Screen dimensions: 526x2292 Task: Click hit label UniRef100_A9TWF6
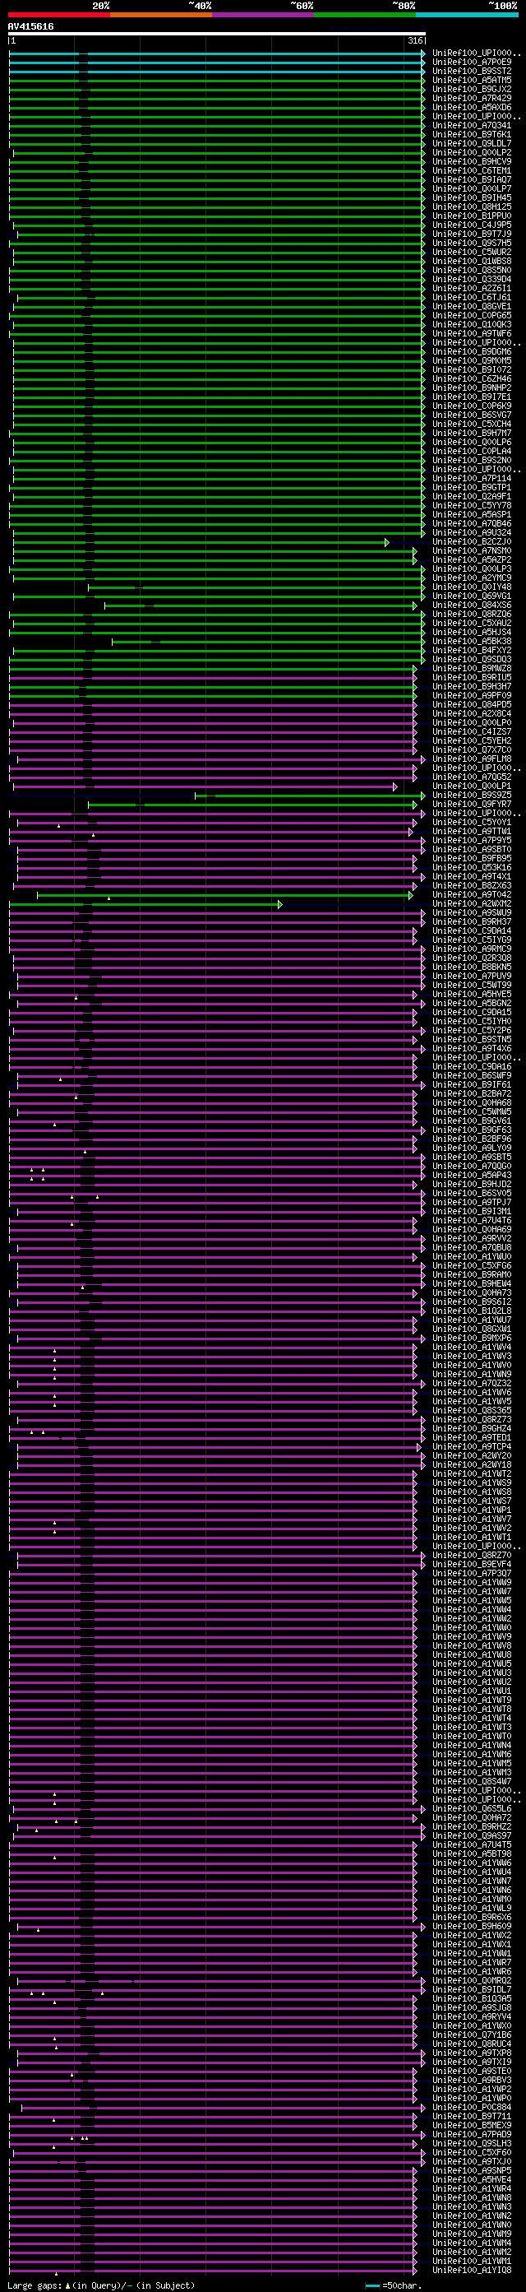[472, 334]
